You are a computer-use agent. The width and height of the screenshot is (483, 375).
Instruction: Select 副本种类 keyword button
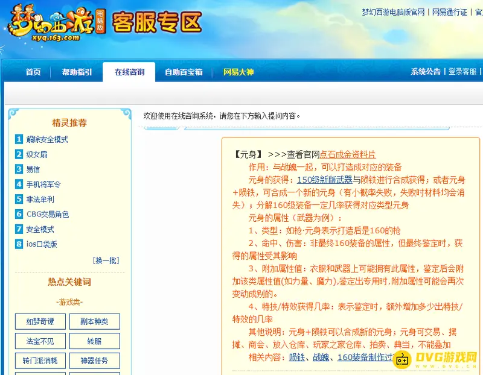pos(95,321)
